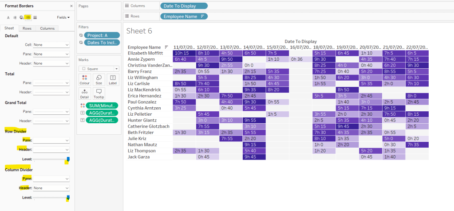This screenshot has width=454, height=211.
Task: Open the Format Lines icon
Action: (35, 17)
